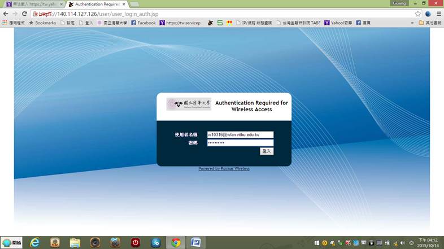Click the username input field
Screen dimensions: 444x249
[240, 135]
